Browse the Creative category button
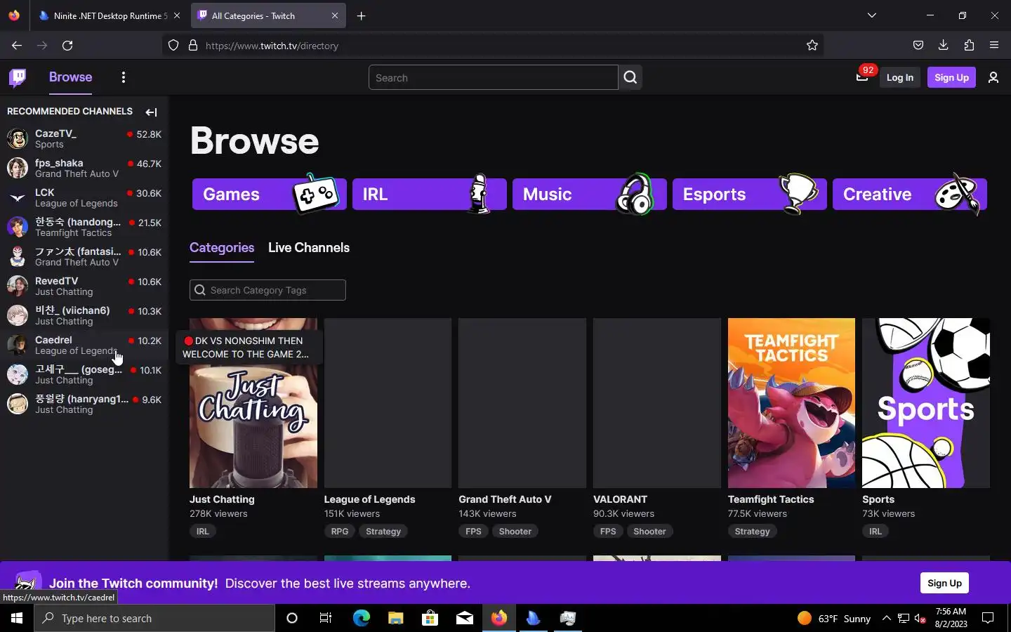Viewport: 1011px width, 632px height. 909,194
